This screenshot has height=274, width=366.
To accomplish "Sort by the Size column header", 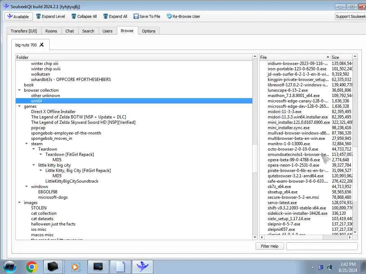I will (341, 57).
